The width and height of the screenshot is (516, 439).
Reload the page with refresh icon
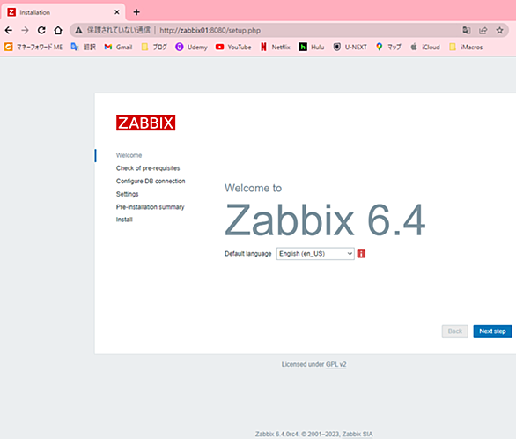(41, 30)
